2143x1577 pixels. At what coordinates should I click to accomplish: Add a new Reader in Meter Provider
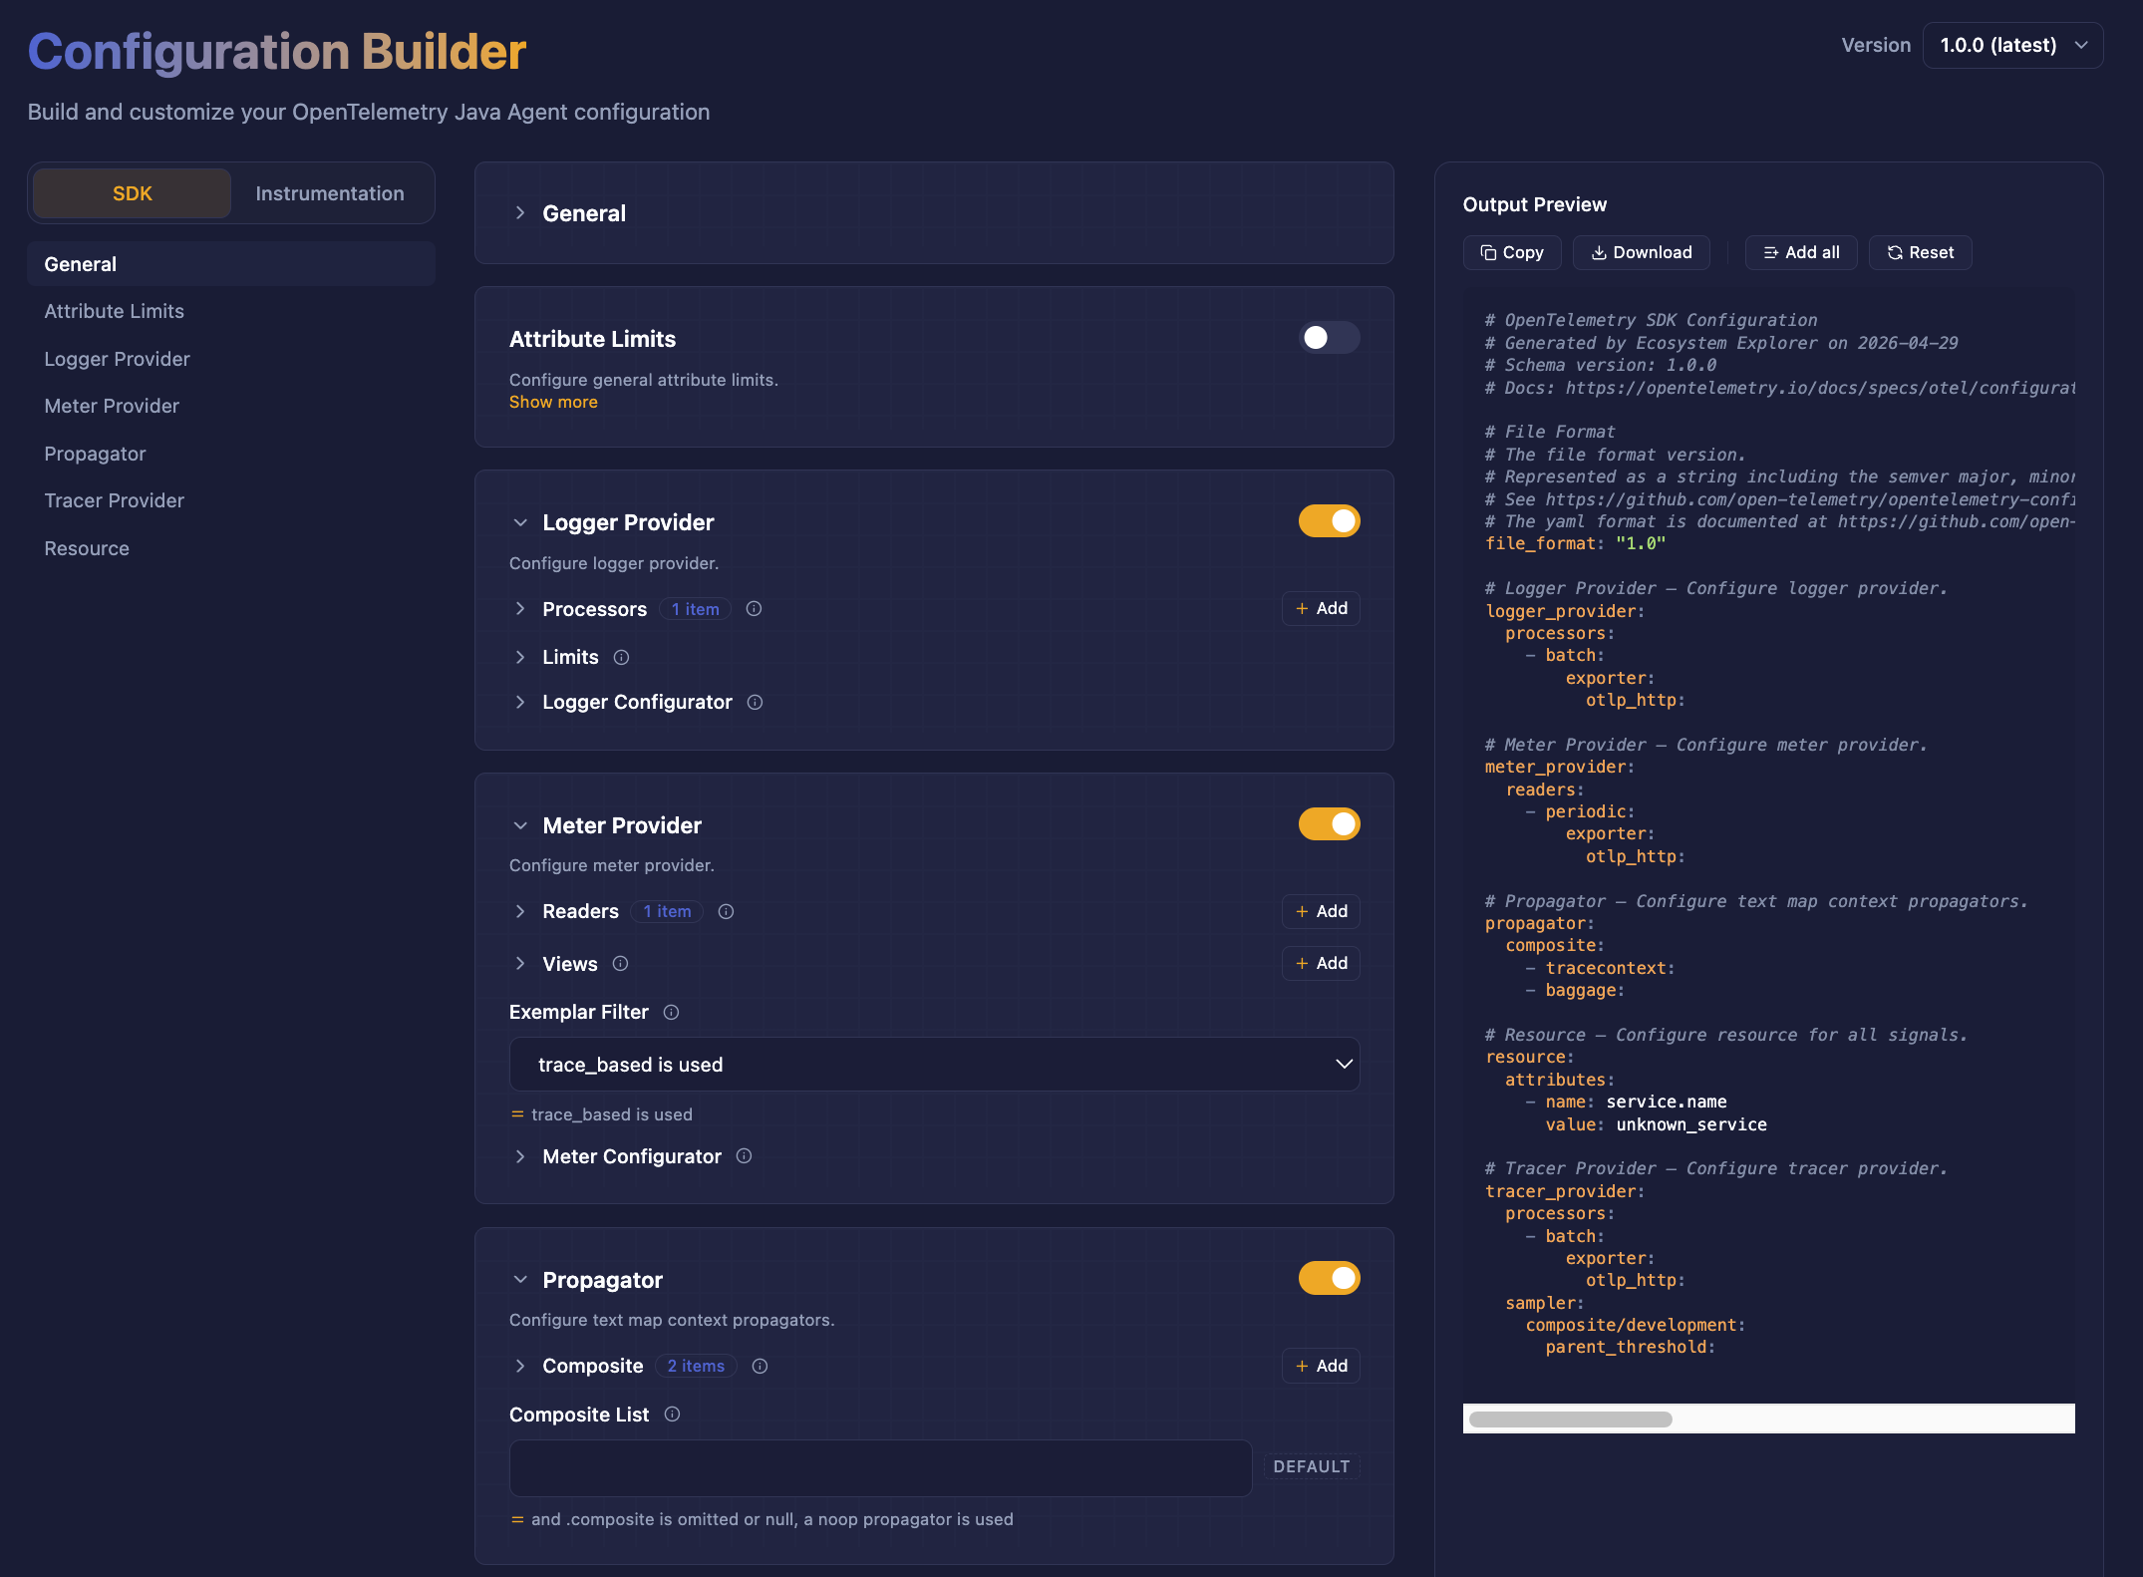(1320, 910)
